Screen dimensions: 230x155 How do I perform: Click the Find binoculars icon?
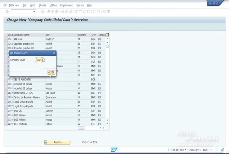point(67,12)
